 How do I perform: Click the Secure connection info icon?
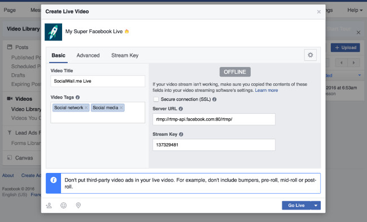tap(214, 99)
